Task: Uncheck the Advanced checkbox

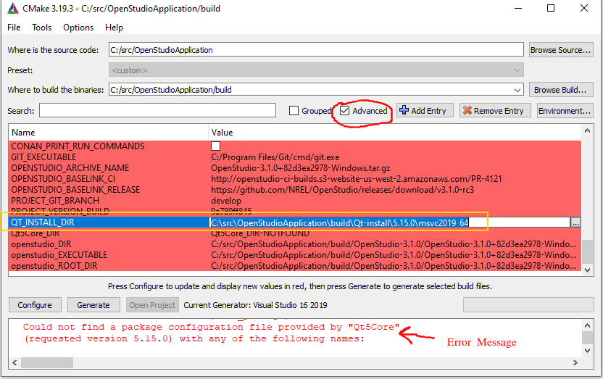Action: tap(344, 111)
